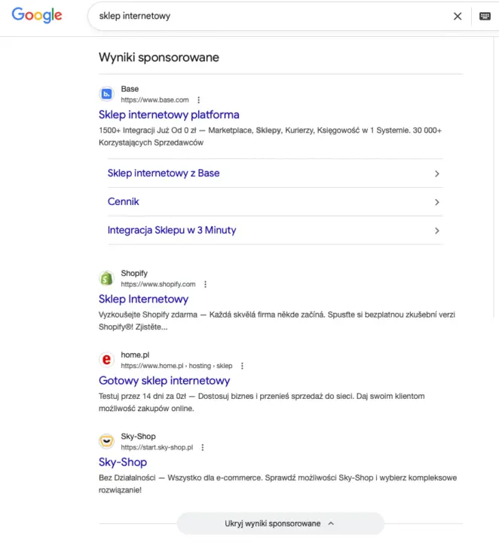
Task: Collapse ads via Ukryj wyniki sponsorowane
Action: tap(280, 523)
